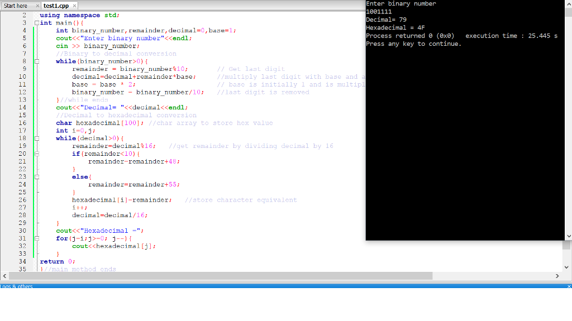Viewport: 572px width, 321px height.
Task: Click console 'Press any key to continue.' line
Action: tap(414, 44)
